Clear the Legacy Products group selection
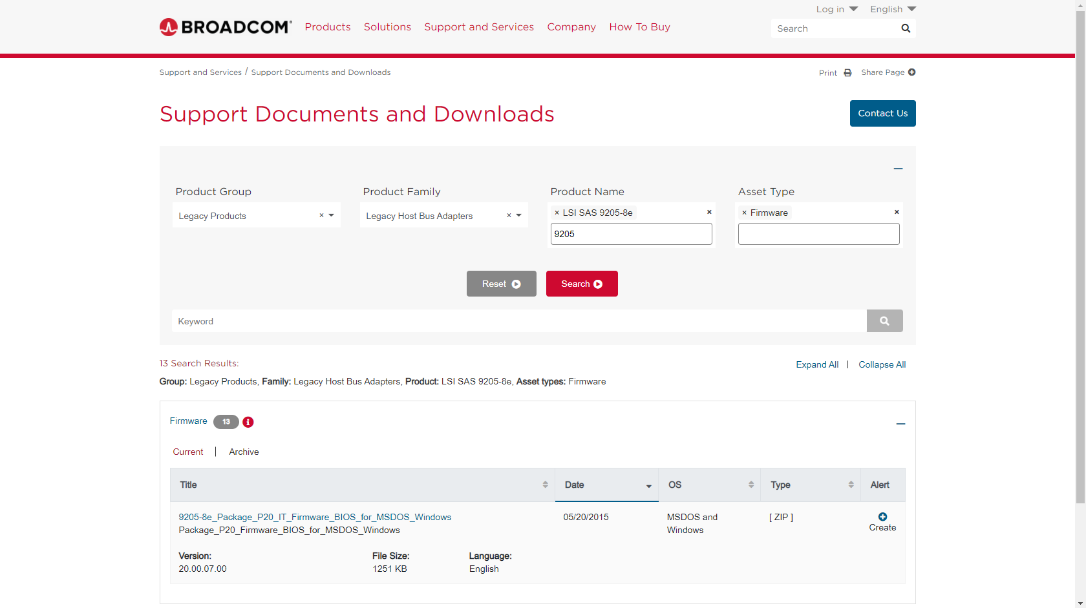1086x608 pixels. 321,216
